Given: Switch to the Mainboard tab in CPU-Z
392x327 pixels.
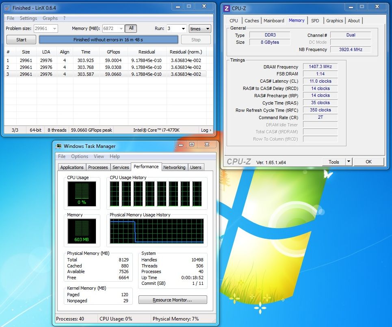Looking at the screenshot, I should [274, 21].
